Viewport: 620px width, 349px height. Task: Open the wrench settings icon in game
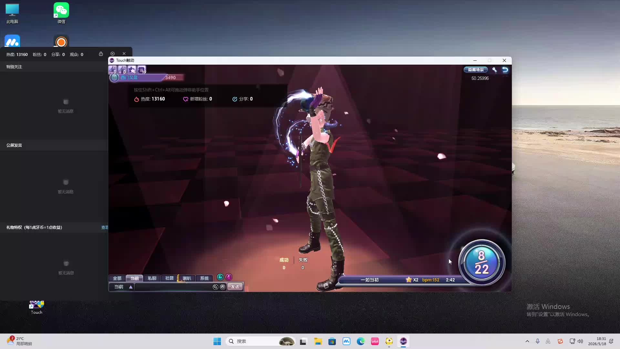pyautogui.click(x=494, y=69)
